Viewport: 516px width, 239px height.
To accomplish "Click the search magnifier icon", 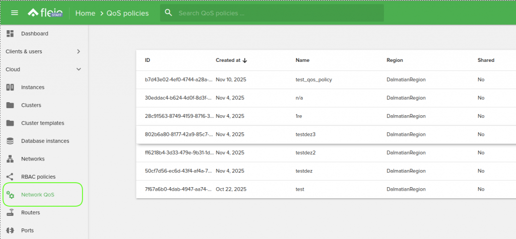I will tap(168, 13).
